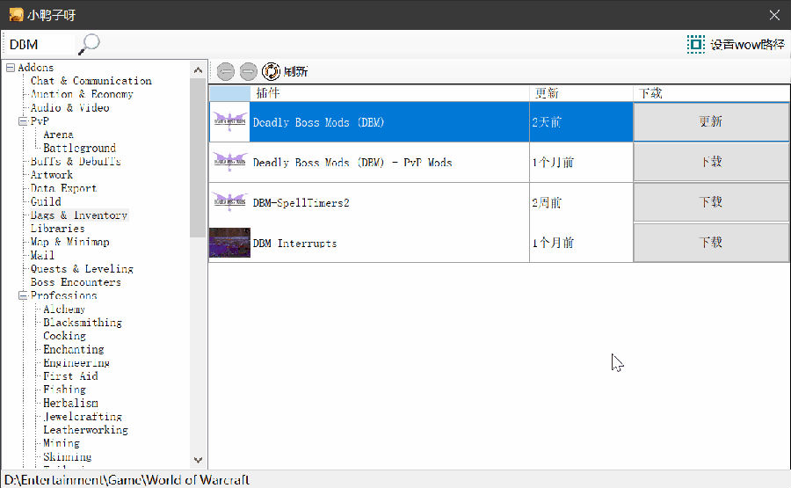Click the World of Warcraft path in status bar
The width and height of the screenshot is (791, 488).
coord(127,479)
